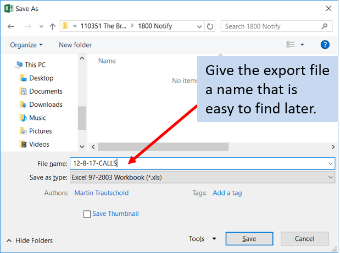The width and height of the screenshot is (340, 253).
Task: Click the horizontal scrollbar in file list
Action: 163,147
